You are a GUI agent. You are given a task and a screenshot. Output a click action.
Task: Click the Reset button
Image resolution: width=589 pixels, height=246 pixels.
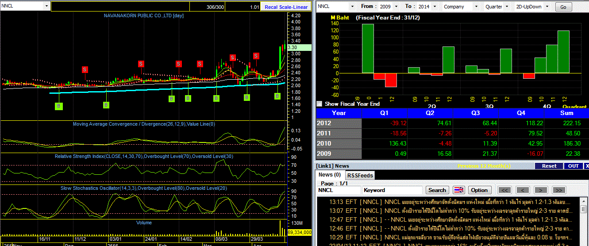[x=549, y=166]
